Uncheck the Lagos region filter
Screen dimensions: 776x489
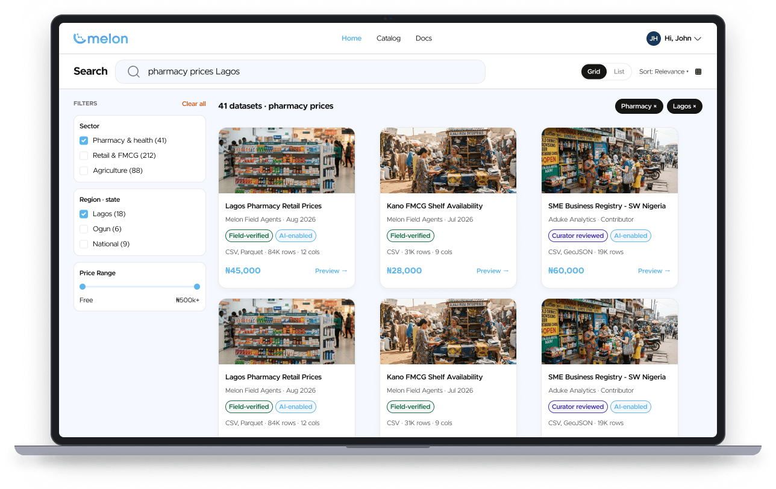(x=84, y=214)
